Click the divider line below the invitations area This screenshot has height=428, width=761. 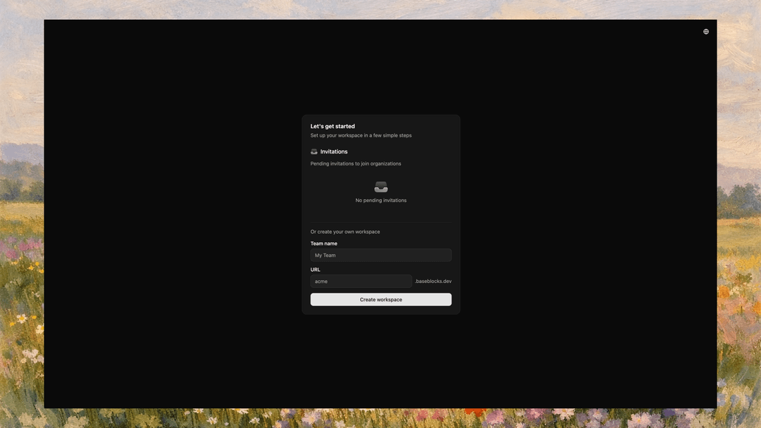pos(381,222)
